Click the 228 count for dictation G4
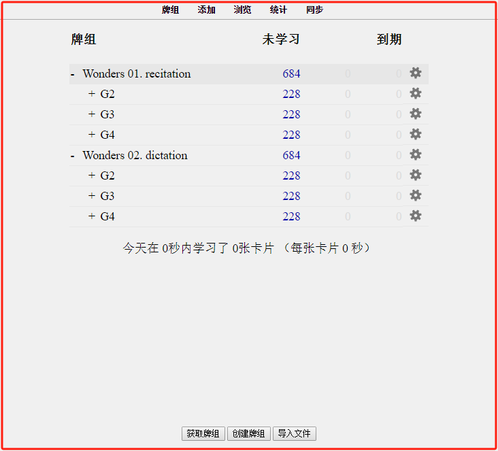The width and height of the screenshot is (498, 451). tap(291, 216)
